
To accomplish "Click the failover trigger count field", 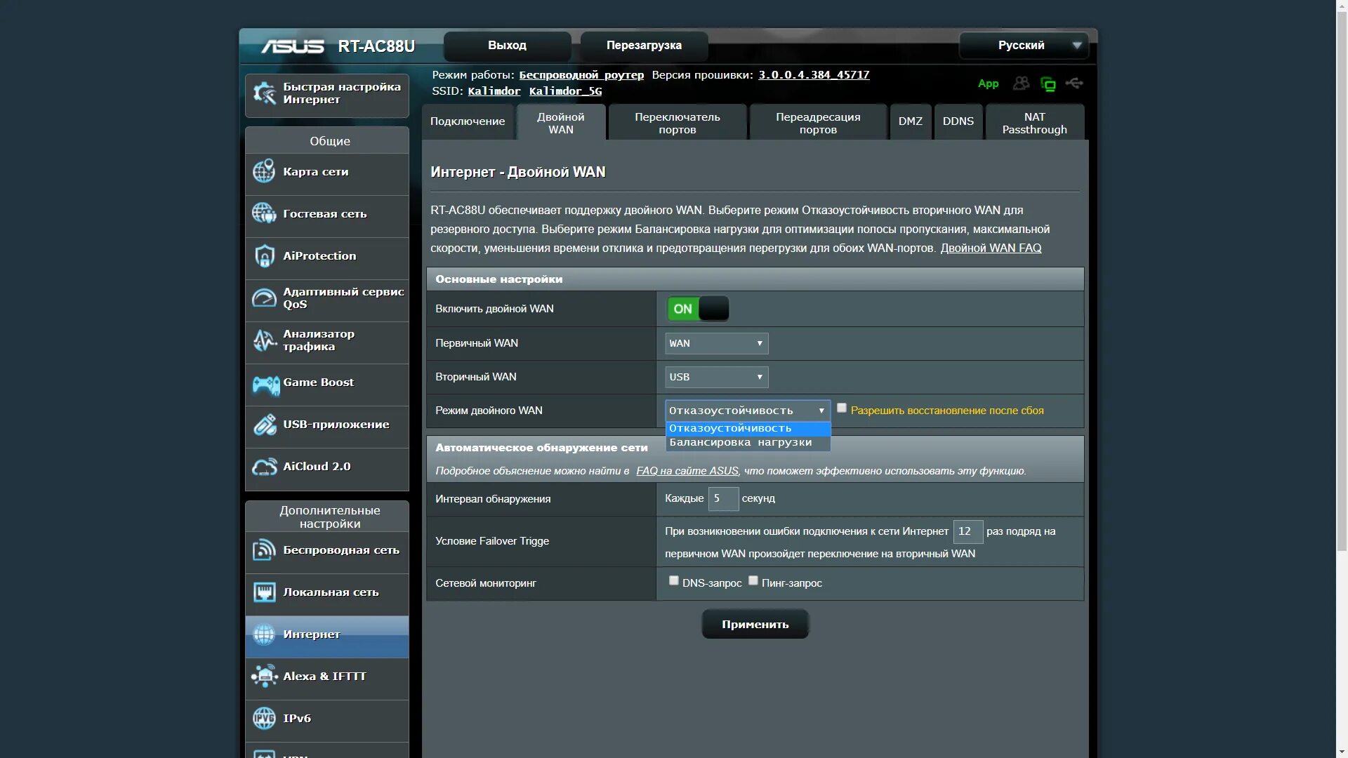I will tap(968, 531).
